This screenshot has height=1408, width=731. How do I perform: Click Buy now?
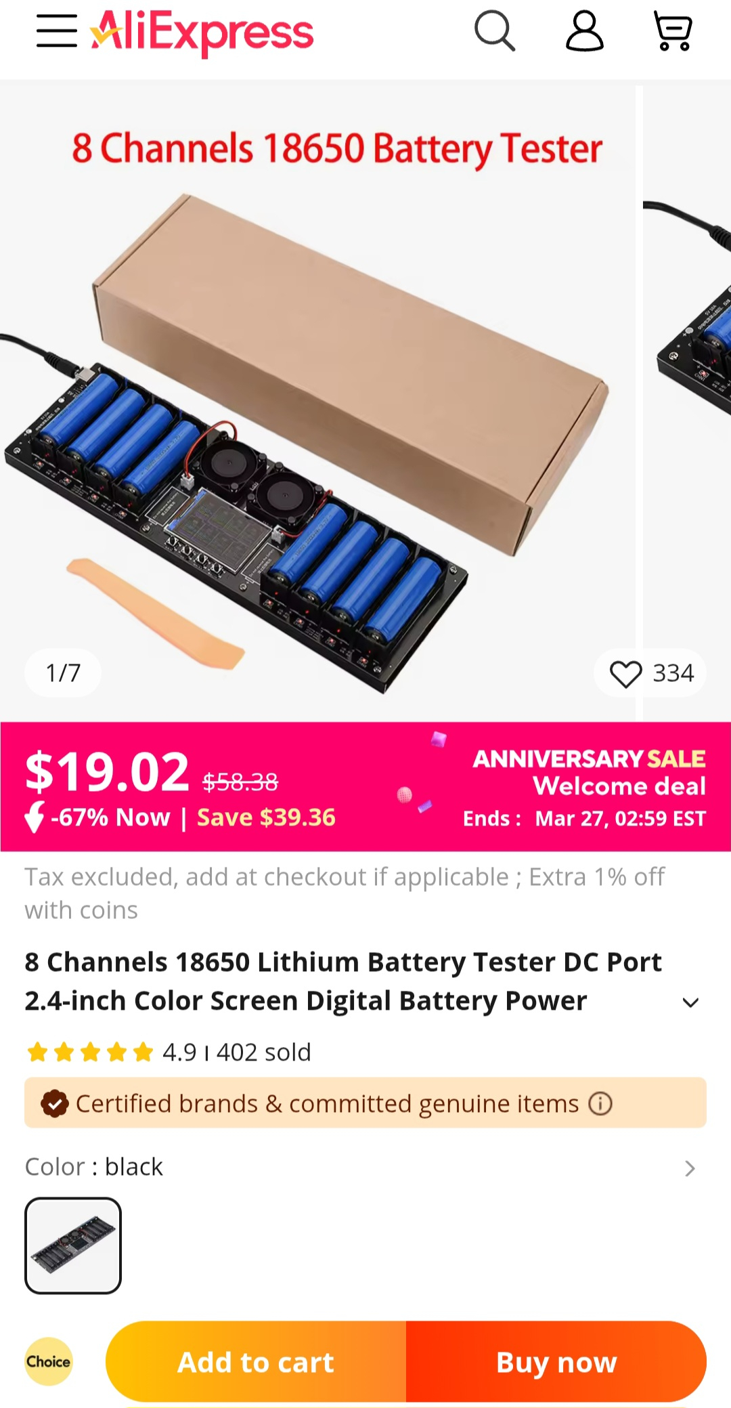click(556, 1362)
